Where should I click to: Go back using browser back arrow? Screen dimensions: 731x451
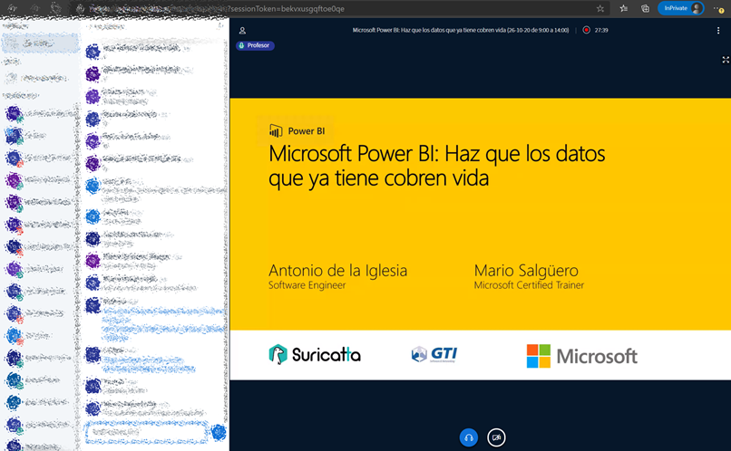click(x=11, y=8)
